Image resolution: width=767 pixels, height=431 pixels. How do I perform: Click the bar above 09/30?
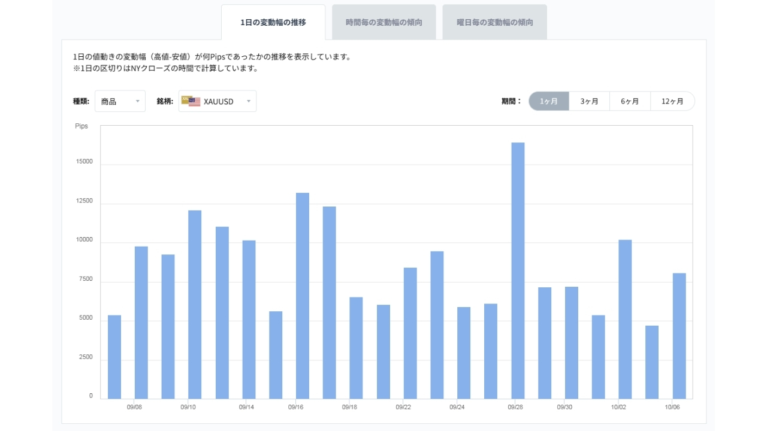[572, 342]
